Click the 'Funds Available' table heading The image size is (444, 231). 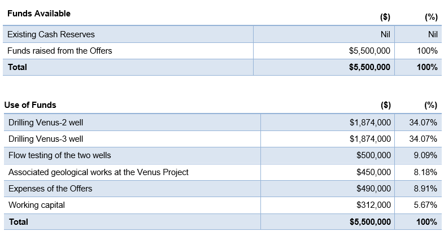point(38,14)
